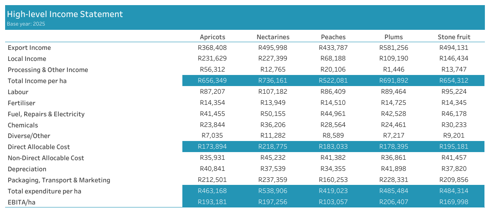Click the High-level Income Statement title
The height and width of the screenshot is (213, 490).
pos(65,14)
